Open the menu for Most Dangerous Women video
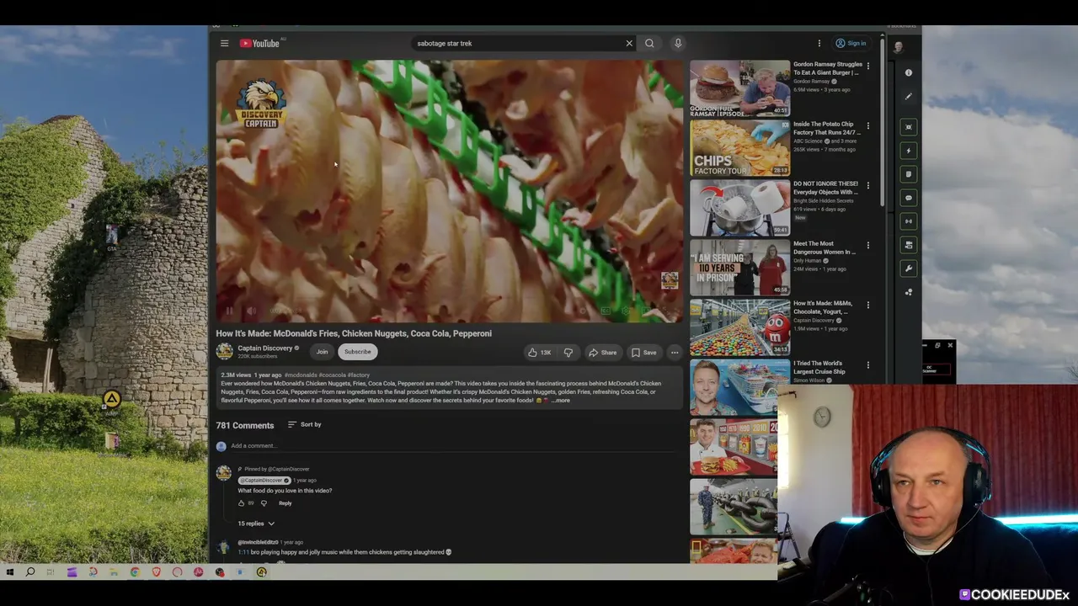The image size is (1078, 606). click(868, 245)
